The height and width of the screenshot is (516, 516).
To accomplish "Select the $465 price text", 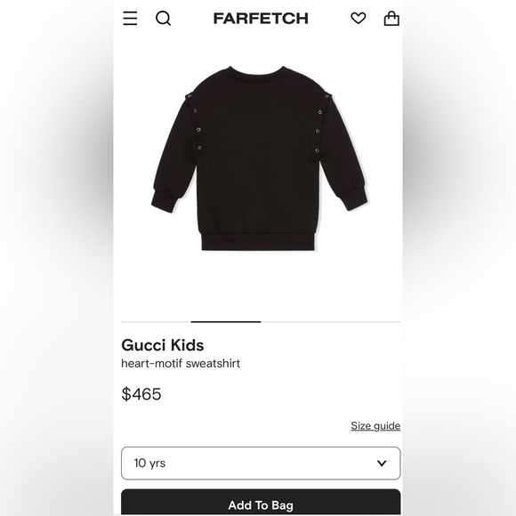I will [141, 393].
